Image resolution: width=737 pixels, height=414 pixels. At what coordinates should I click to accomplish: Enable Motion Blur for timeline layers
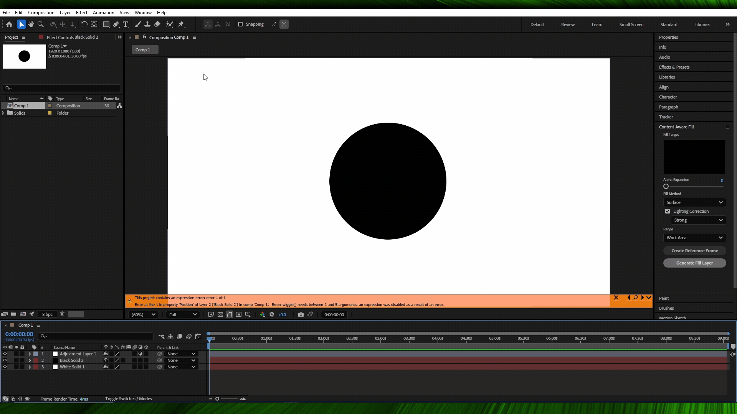[x=189, y=337]
